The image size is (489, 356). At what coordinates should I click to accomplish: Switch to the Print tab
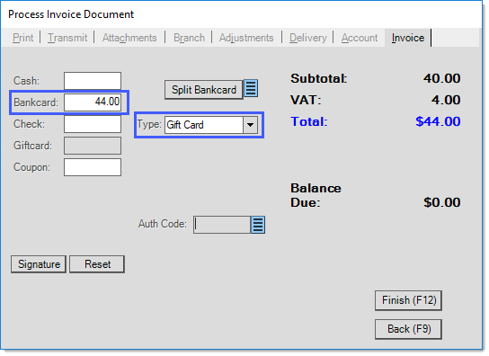pos(22,38)
